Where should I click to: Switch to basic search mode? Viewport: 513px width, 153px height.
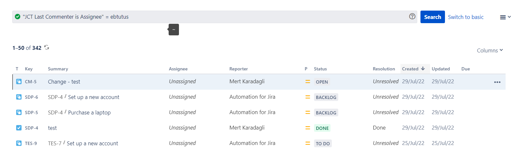click(466, 17)
